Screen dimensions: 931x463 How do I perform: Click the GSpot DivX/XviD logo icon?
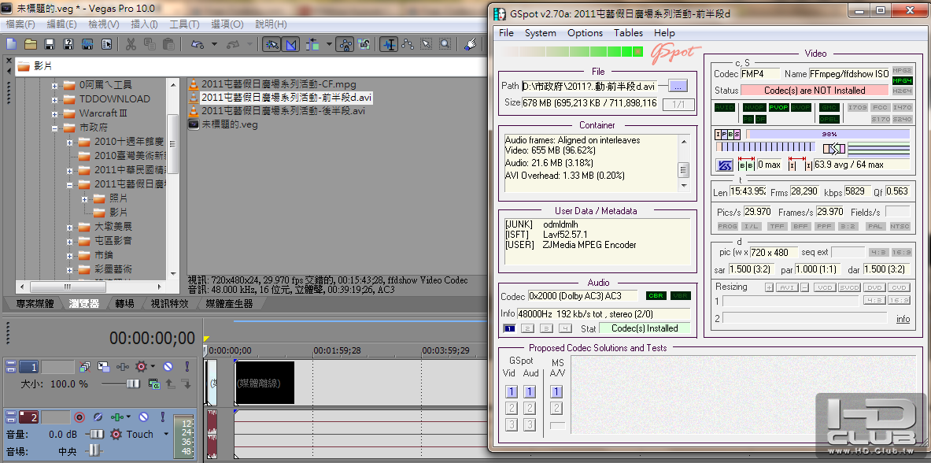point(724,165)
